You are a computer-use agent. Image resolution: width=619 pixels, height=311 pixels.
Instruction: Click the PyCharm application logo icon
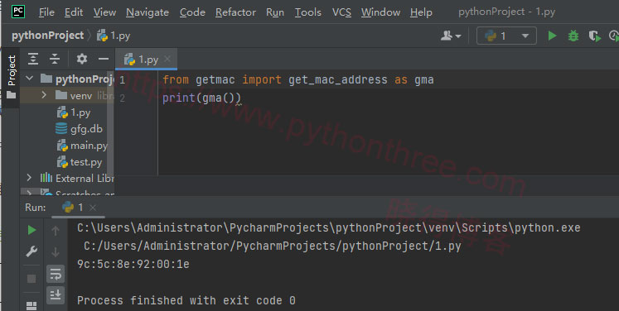[17, 12]
